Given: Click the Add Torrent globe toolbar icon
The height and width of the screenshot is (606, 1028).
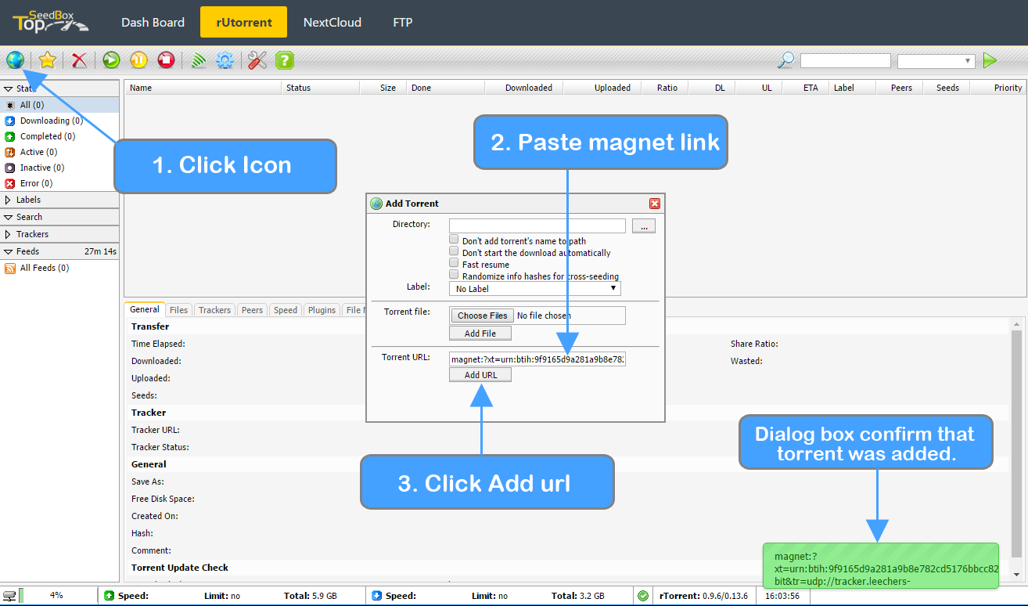Looking at the screenshot, I should click(x=15, y=60).
